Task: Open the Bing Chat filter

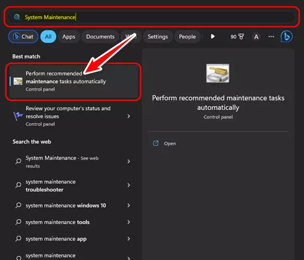Action: pyautogui.click(x=23, y=37)
